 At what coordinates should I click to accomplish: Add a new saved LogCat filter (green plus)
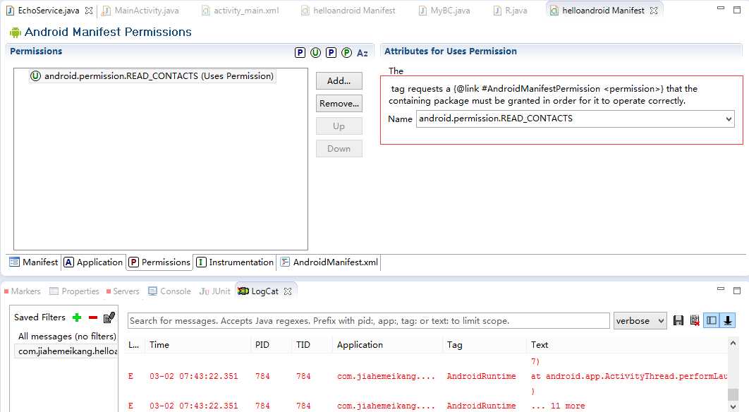(77, 317)
